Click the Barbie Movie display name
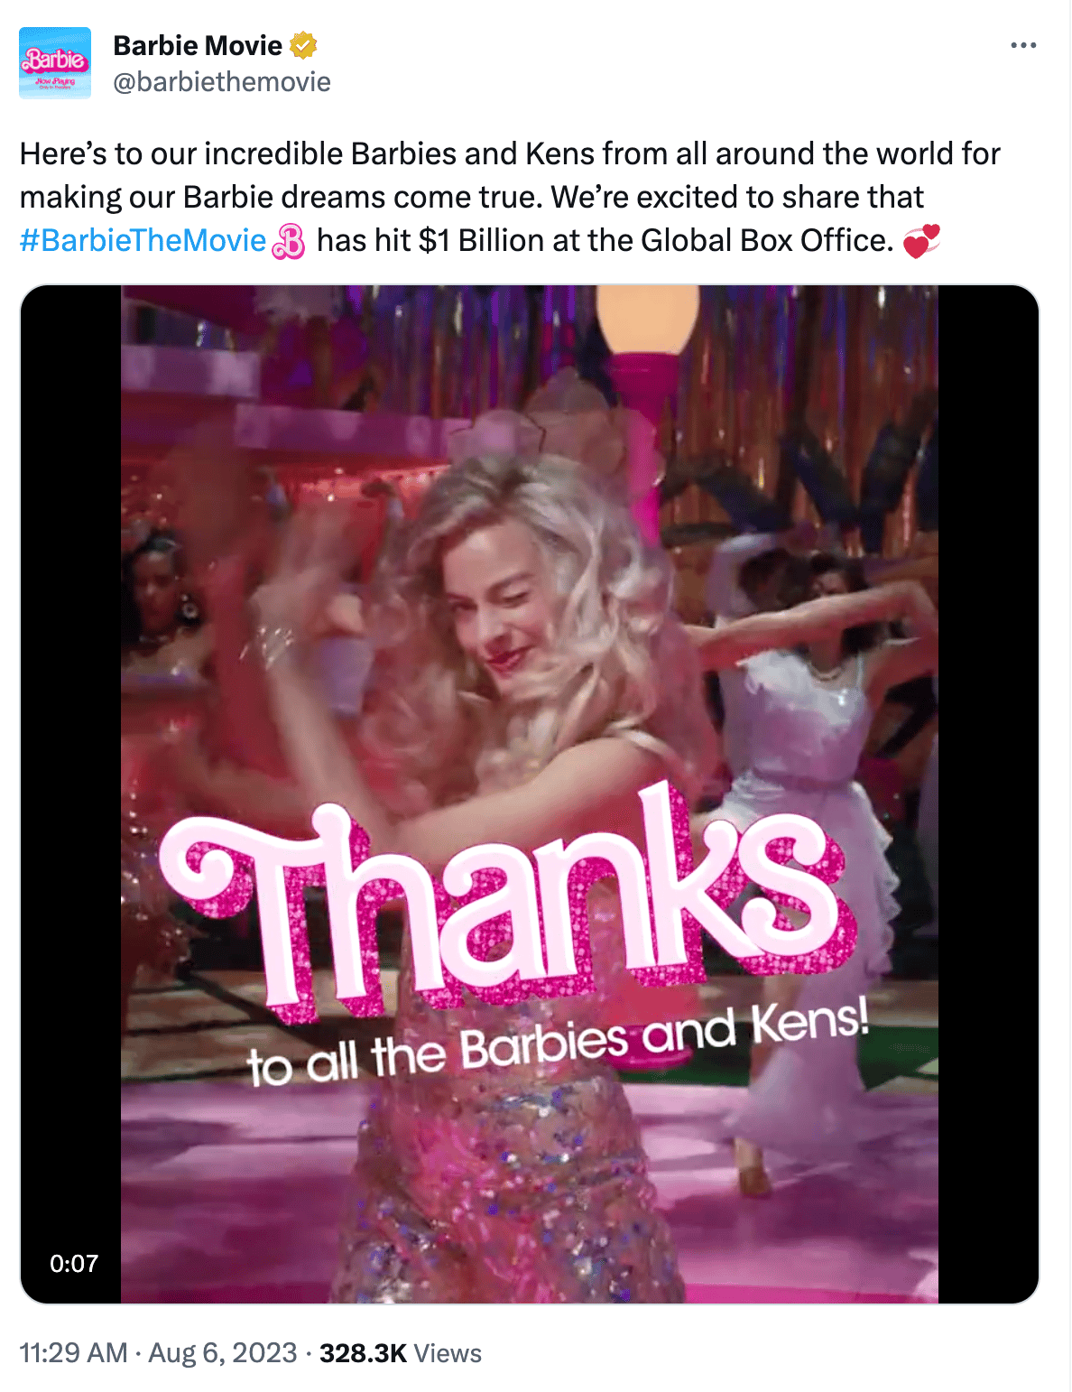This screenshot has width=1072, height=1392. (x=198, y=45)
